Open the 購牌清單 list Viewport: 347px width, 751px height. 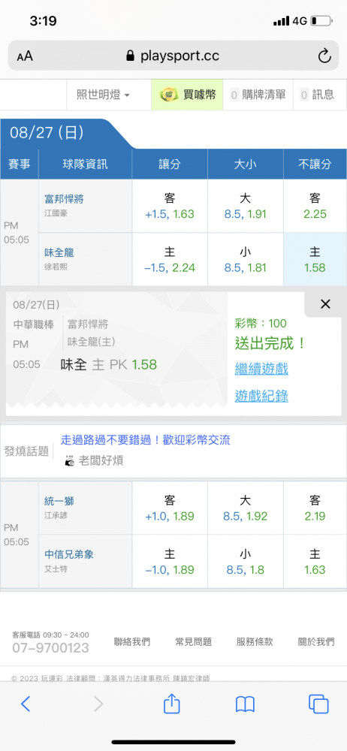click(258, 95)
